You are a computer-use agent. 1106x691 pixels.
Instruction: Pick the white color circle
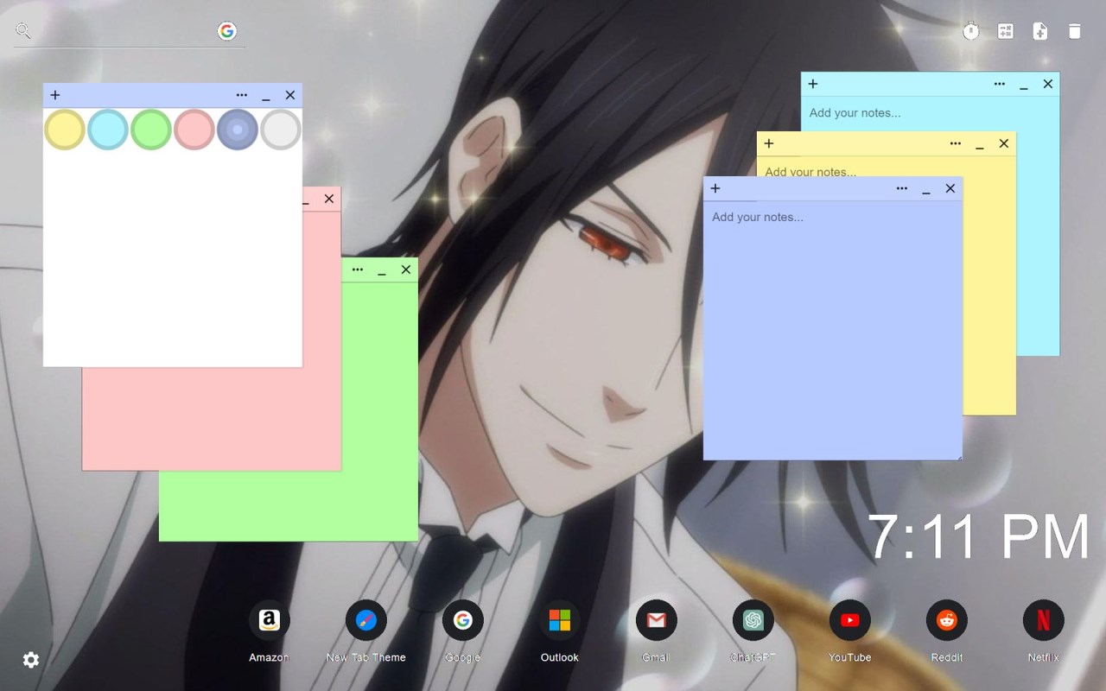pos(281,130)
